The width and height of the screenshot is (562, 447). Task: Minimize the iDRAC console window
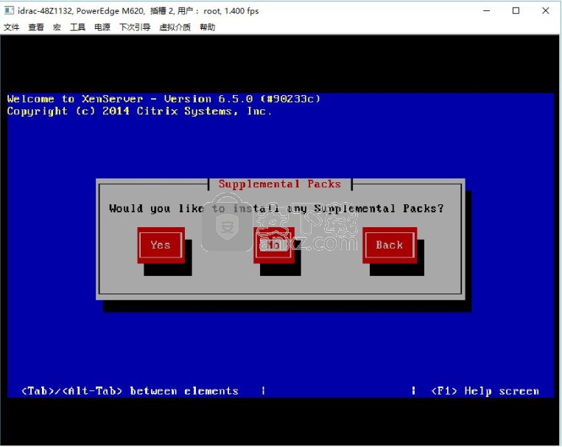point(486,11)
